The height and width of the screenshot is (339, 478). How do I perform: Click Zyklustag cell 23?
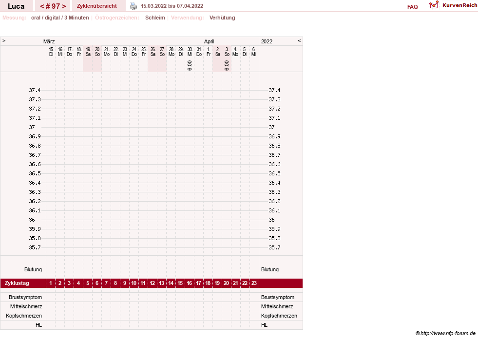coord(254,283)
